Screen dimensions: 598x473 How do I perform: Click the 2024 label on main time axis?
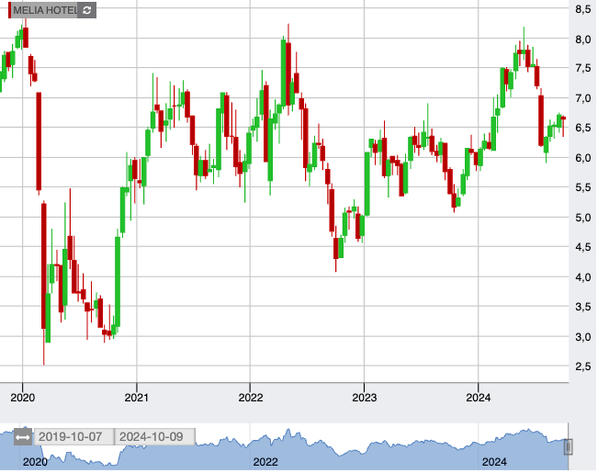pos(479,398)
